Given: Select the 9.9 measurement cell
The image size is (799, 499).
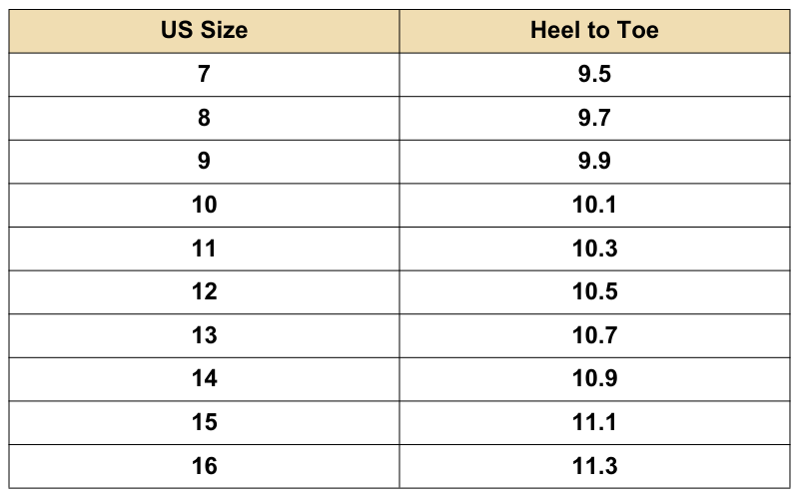Looking at the screenshot, I should (594, 161).
